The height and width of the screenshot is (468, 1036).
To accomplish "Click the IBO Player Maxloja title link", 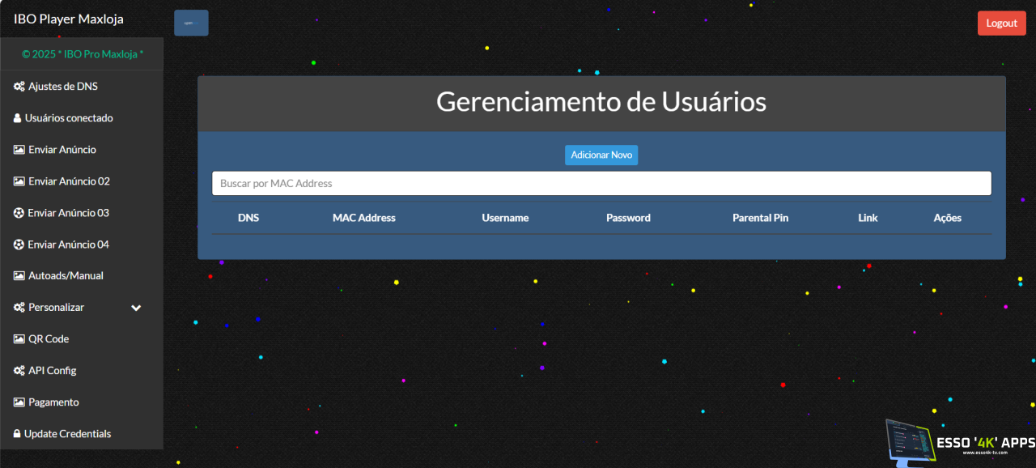I will click(x=69, y=19).
